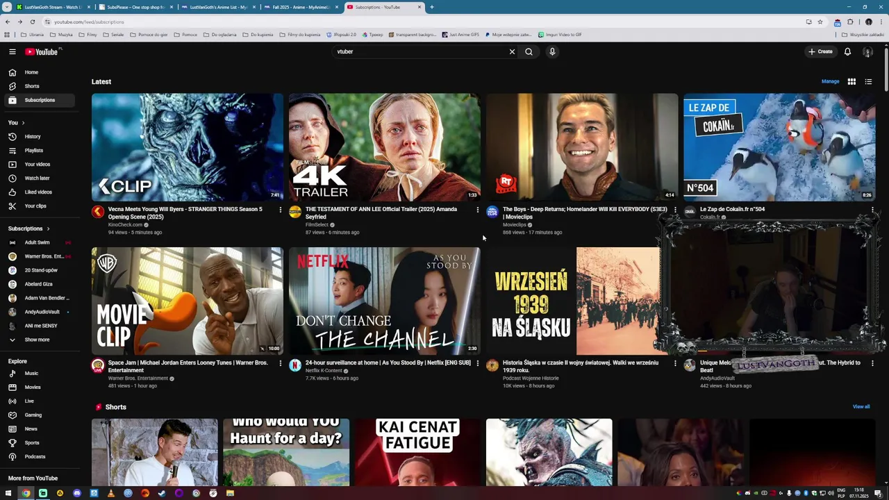
Task: Switch to SubsPlease browser tab
Action: (x=135, y=7)
